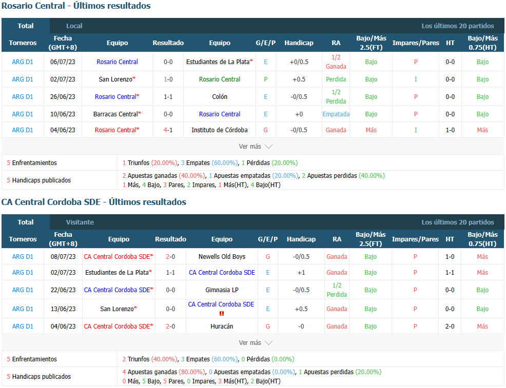This screenshot has width=506, height=388.
Task: Click 1/2 Ganada RA cell in 06/07/23 row
Action: (x=336, y=62)
